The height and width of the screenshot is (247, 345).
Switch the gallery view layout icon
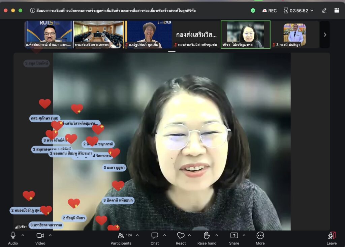pos(337,10)
